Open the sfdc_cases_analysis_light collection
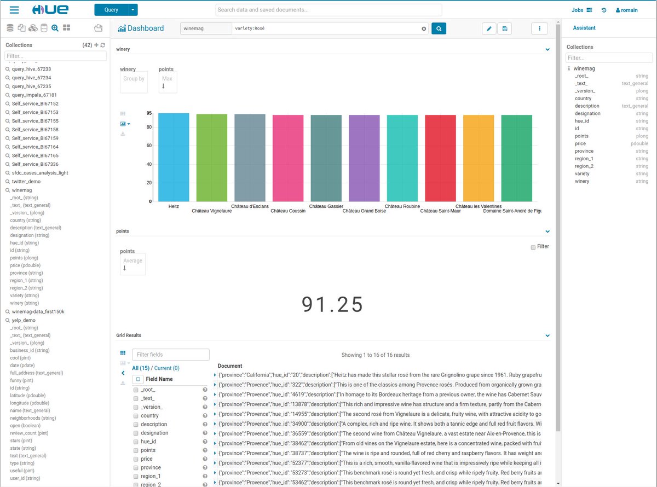Image resolution: width=657 pixels, height=487 pixels. [40, 172]
